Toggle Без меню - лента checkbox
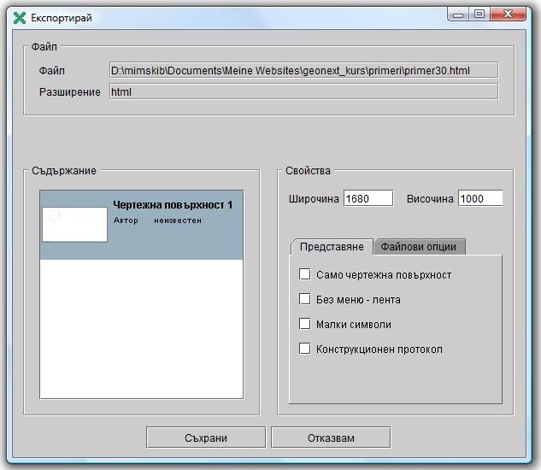This screenshot has height=470, width=541. [x=304, y=299]
